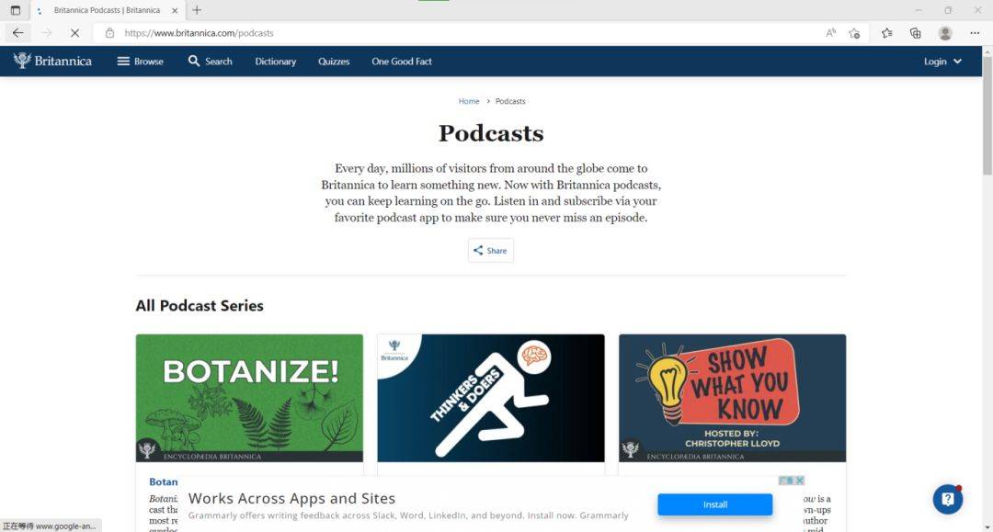
Task: Open the browser profile menu
Action: pos(945,33)
